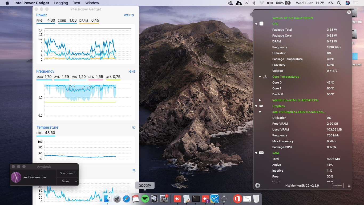Open the red AnyDesk Dock icon
This screenshot has width=364, height=205.
(177, 199)
